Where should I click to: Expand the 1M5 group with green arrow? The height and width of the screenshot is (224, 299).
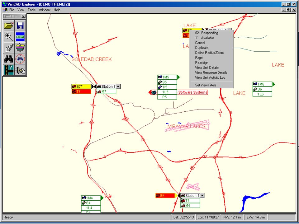coord(178,77)
